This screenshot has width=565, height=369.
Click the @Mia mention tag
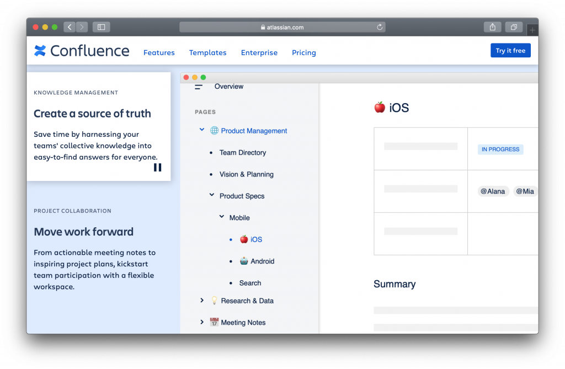coord(525,191)
